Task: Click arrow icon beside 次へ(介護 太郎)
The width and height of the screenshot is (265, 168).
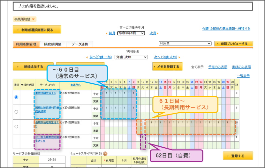Action: (x=179, y=57)
